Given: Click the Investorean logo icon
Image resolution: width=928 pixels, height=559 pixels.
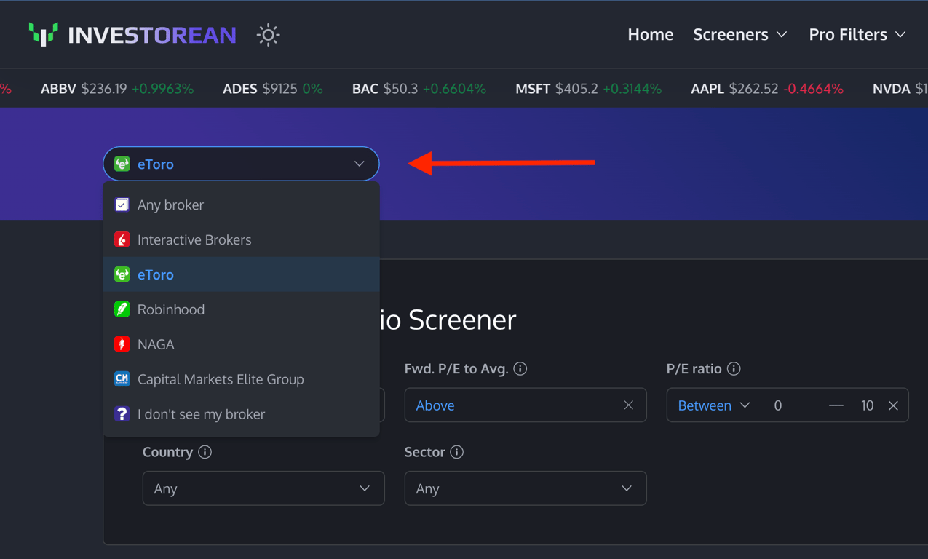Looking at the screenshot, I should (44, 34).
